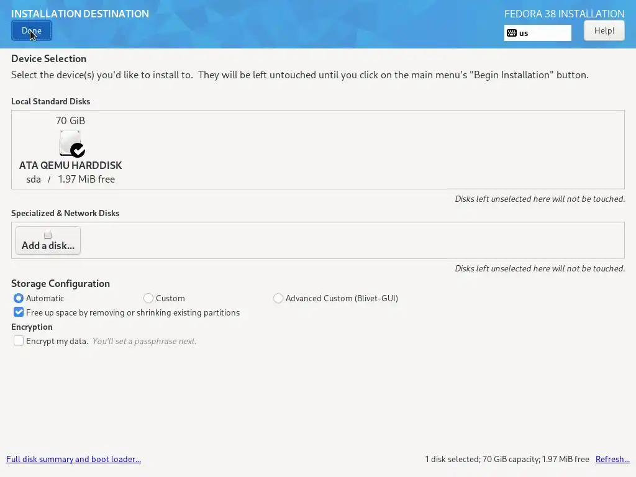This screenshot has height=477, width=636.
Task: Click the Storage Configuration heading
Action: 60,283
